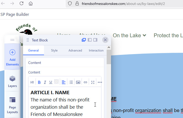Screen dimensions: 183x118
Task: Click the panel scrollbar up arrow
Action: [x=109, y=47]
